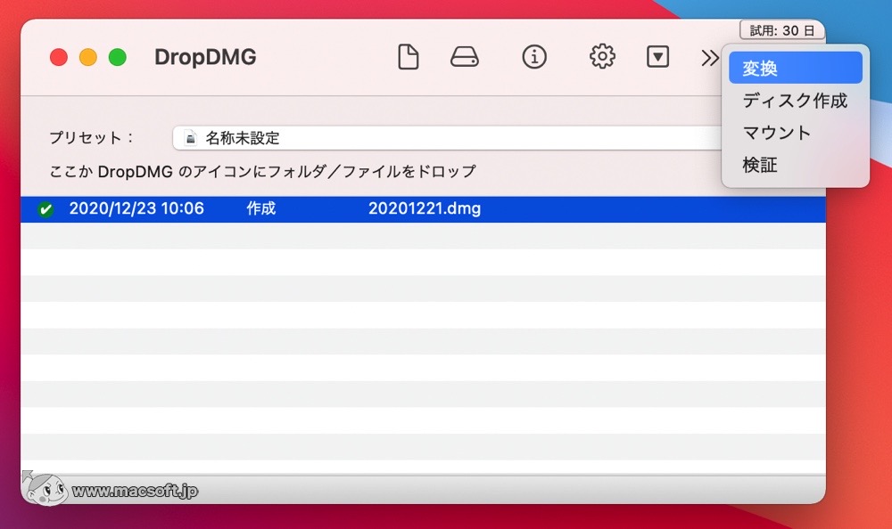The height and width of the screenshot is (529, 892).
Task: Open the info circle toolbar icon
Action: point(534,57)
